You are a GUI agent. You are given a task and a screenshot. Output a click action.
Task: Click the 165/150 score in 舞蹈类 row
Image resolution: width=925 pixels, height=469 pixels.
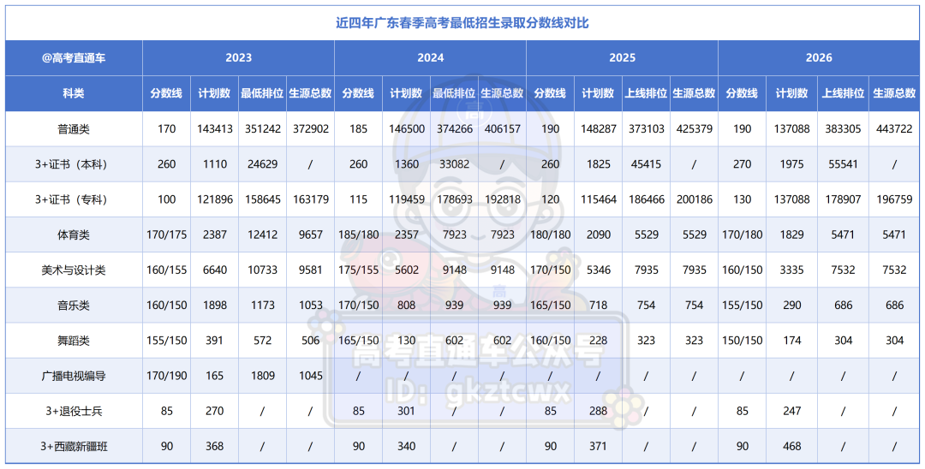tap(359, 341)
